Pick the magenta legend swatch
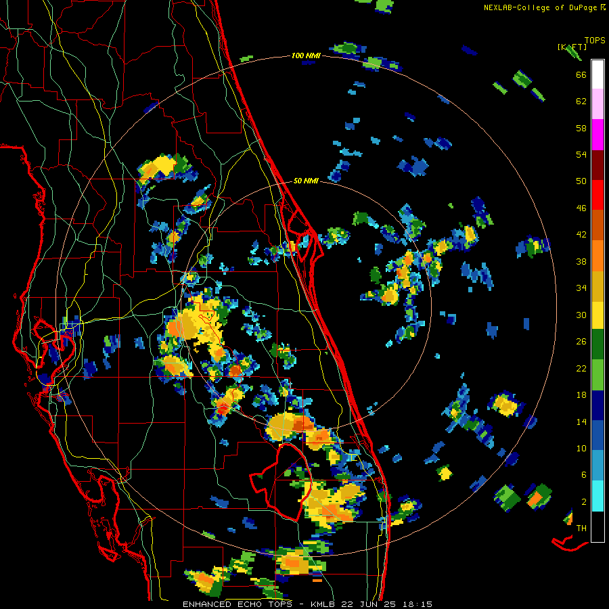The height and width of the screenshot is (609, 609). pyautogui.click(x=597, y=135)
